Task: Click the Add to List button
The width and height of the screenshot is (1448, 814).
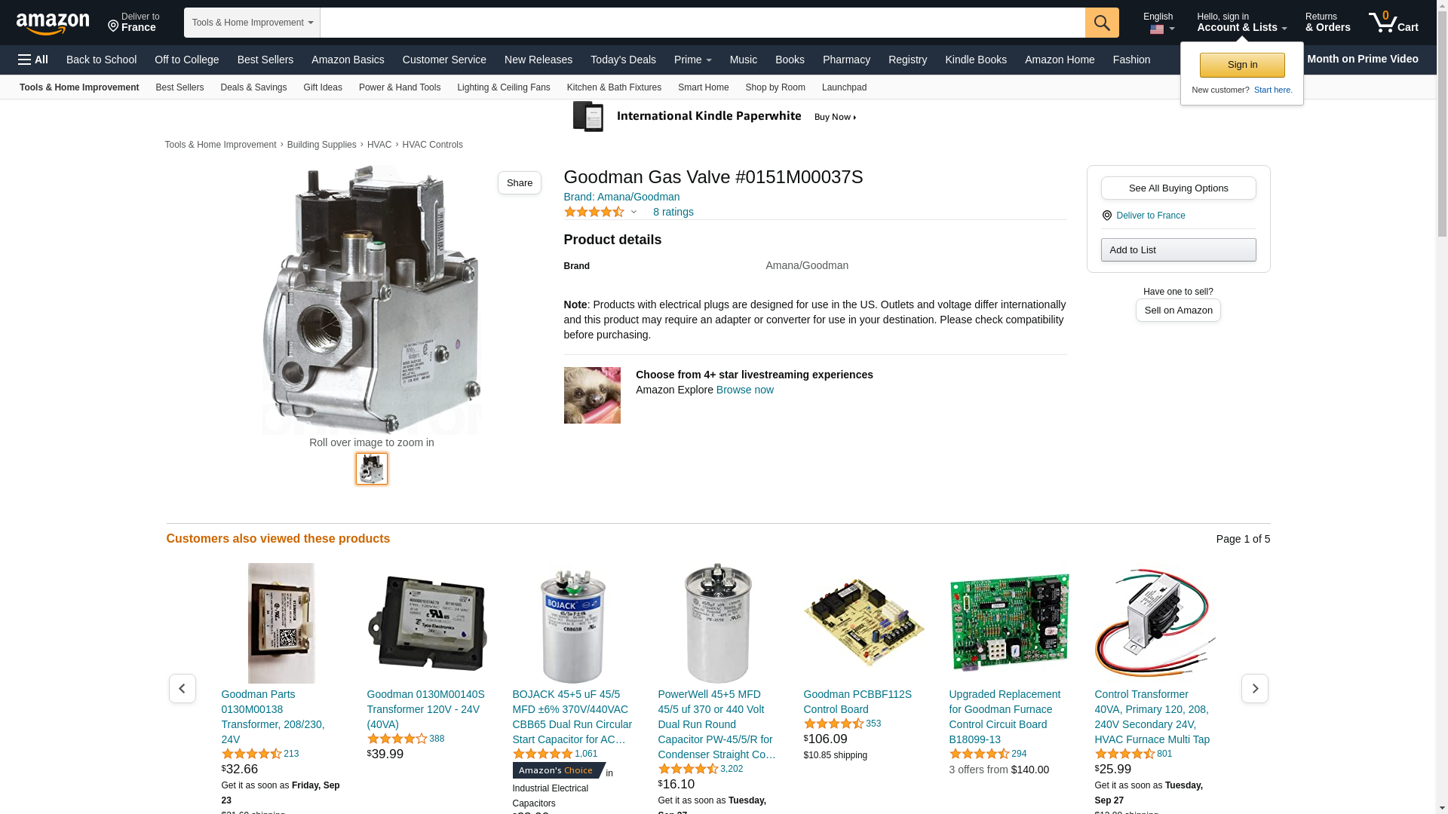Action: point(1178,250)
